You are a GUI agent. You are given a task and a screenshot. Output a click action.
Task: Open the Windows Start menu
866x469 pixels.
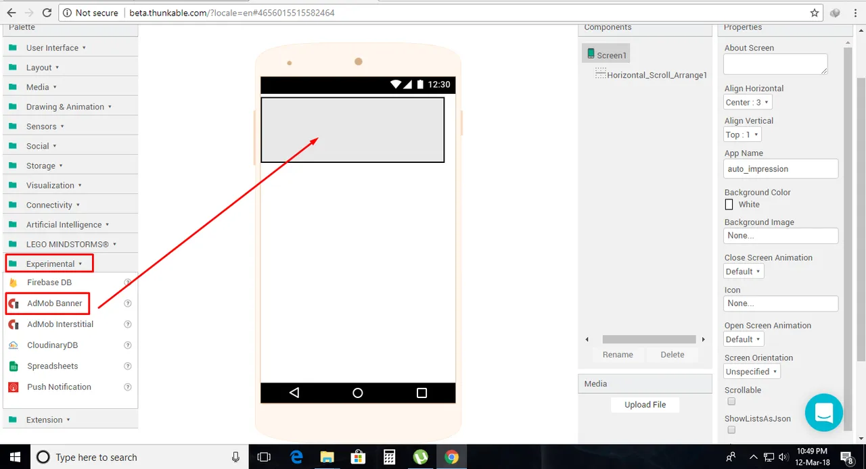15,457
